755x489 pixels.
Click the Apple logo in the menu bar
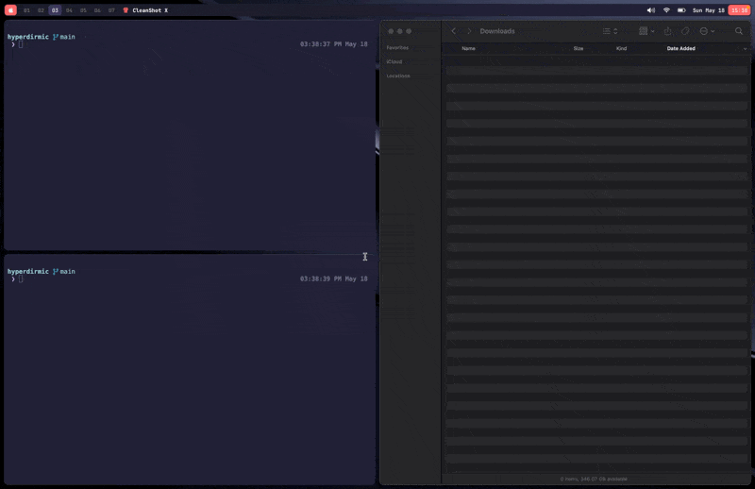click(x=10, y=10)
